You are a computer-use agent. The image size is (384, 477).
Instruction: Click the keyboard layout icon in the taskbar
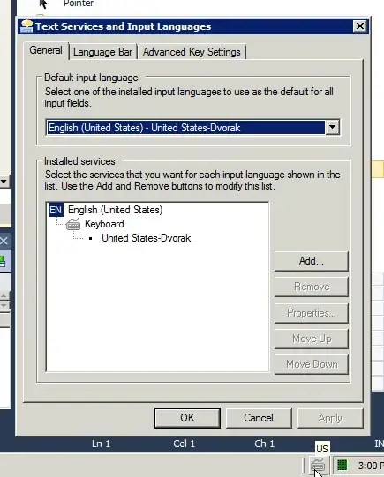coord(318,466)
